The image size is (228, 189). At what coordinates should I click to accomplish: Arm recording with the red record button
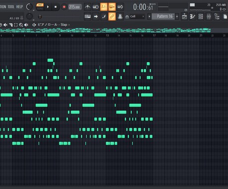pos(64,7)
